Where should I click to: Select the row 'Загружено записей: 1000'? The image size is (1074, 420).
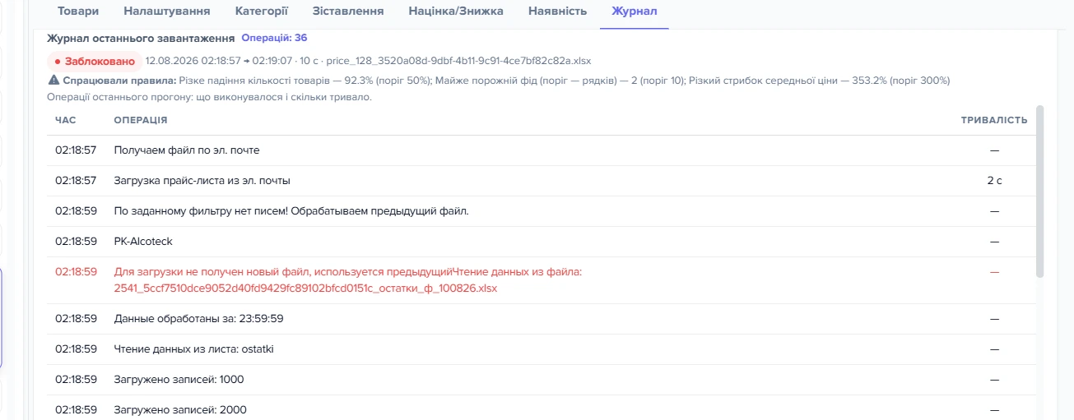[541, 380]
